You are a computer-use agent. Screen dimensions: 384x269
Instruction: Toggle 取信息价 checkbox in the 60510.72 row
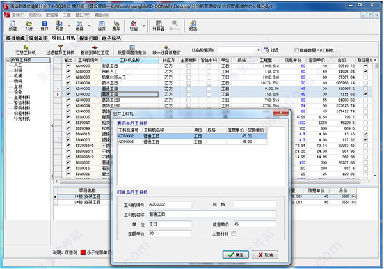[x=365, y=66]
